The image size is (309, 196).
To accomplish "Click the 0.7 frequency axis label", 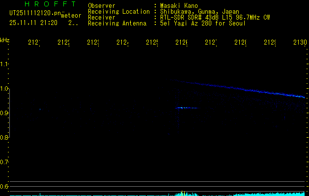I will tap(4, 162).
